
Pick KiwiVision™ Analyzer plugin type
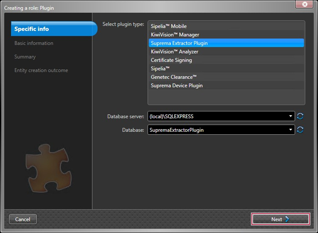point(174,52)
